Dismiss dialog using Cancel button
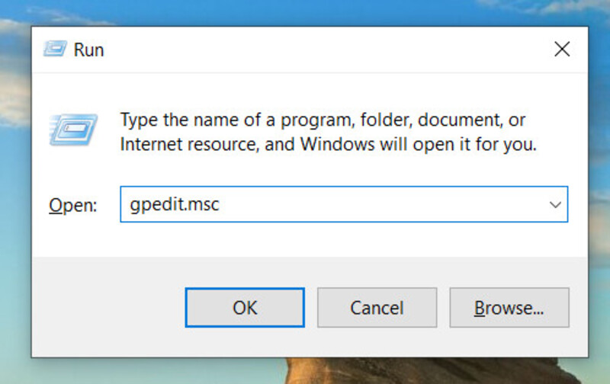Image resolution: width=610 pixels, height=384 pixels. (x=377, y=308)
